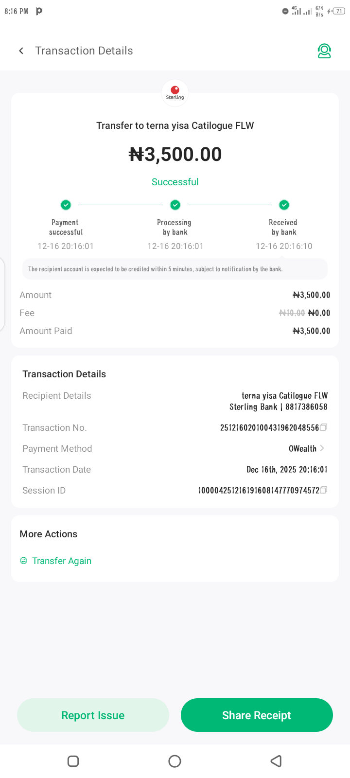
Task: Expand the OWealth payment method chevron
Action: pos(322,448)
